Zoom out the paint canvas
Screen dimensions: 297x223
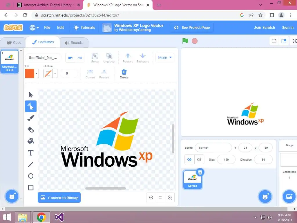[x=151, y=197]
